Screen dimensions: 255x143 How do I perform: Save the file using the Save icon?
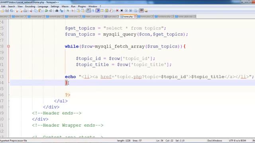tap(7, 11)
